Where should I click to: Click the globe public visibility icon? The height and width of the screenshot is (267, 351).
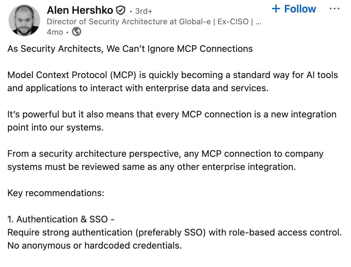pyautogui.click(x=76, y=32)
